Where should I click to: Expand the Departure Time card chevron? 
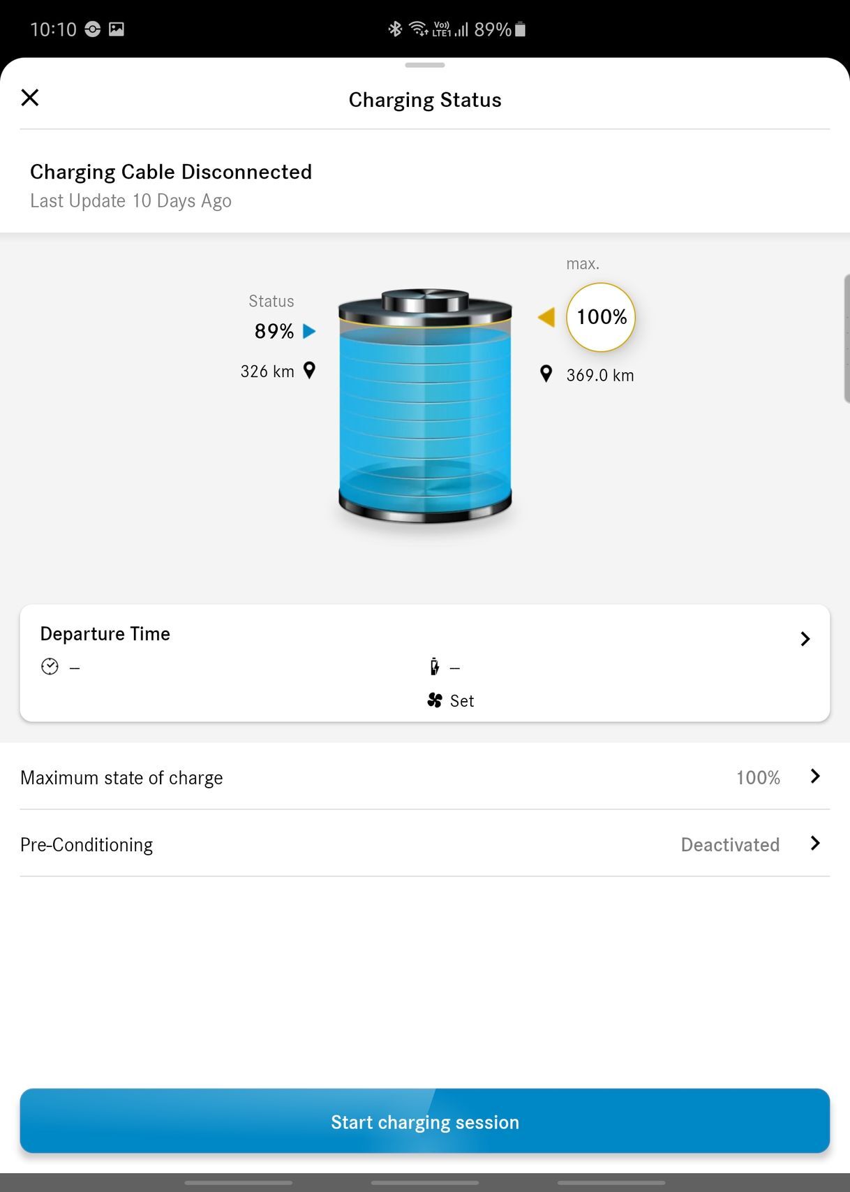[805, 639]
